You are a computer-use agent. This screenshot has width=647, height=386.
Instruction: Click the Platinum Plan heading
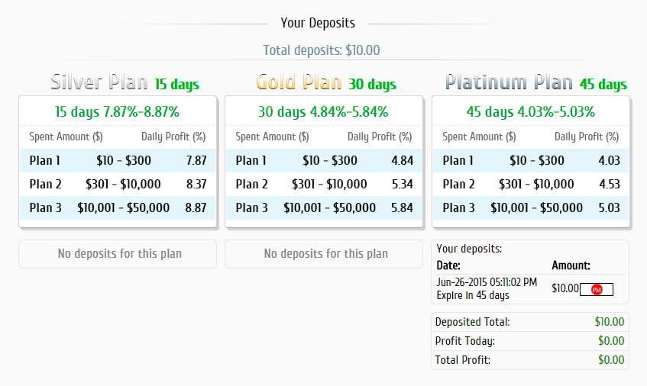coord(509,82)
